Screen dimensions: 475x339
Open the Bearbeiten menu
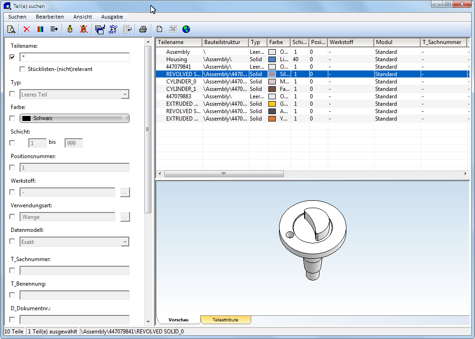(x=50, y=17)
